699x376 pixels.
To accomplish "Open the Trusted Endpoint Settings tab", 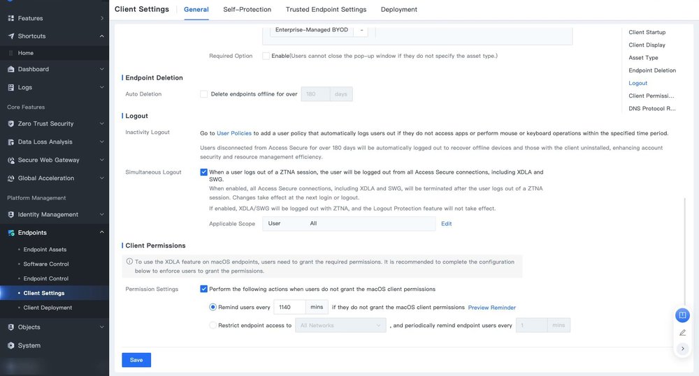I will point(326,9).
